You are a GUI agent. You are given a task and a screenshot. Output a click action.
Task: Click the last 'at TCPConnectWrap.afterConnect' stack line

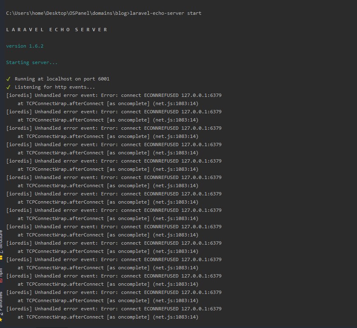click(108, 317)
